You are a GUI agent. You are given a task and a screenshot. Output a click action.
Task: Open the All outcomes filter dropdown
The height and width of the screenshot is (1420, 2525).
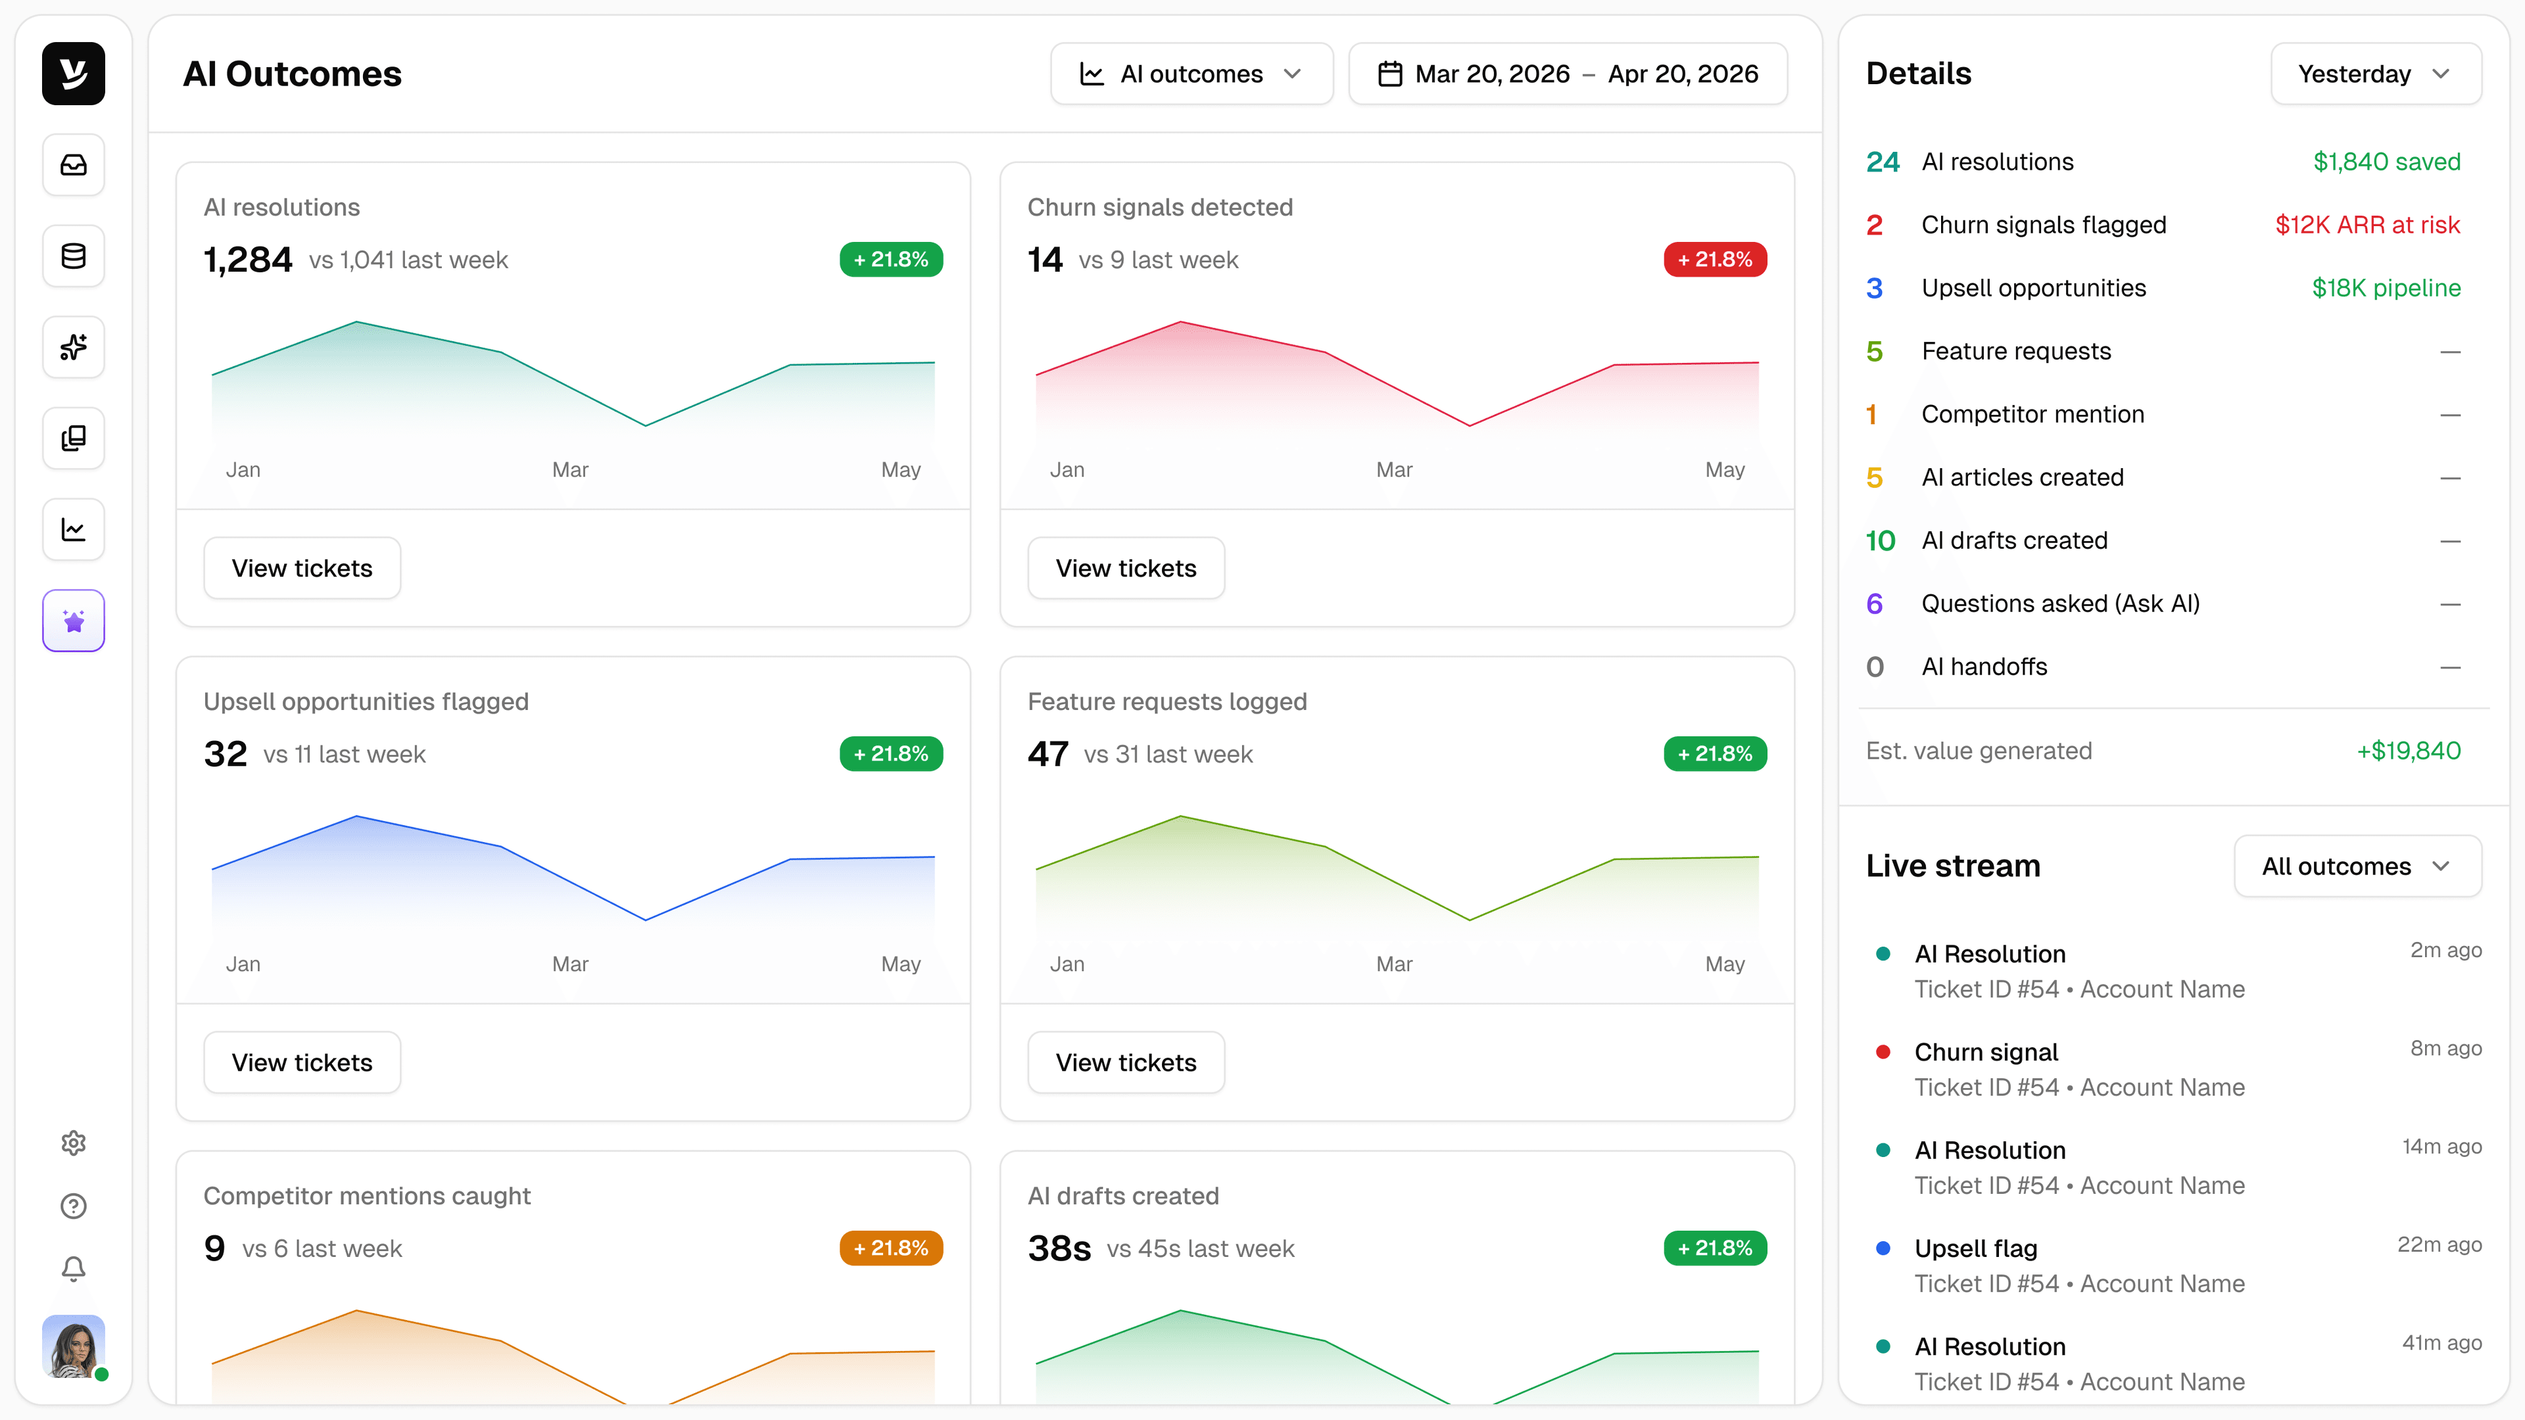tap(2359, 865)
